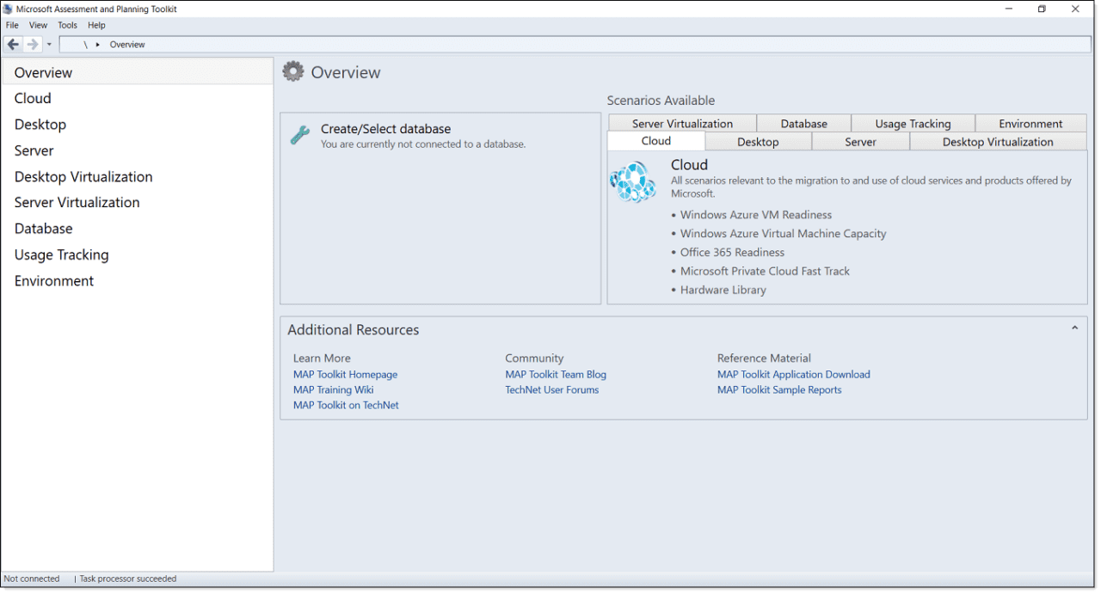Open MAP Toolkit on TechNet link
Screen dimensions: 1101x594
point(346,405)
